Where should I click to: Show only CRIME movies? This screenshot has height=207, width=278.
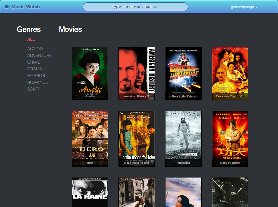pyautogui.click(x=34, y=62)
